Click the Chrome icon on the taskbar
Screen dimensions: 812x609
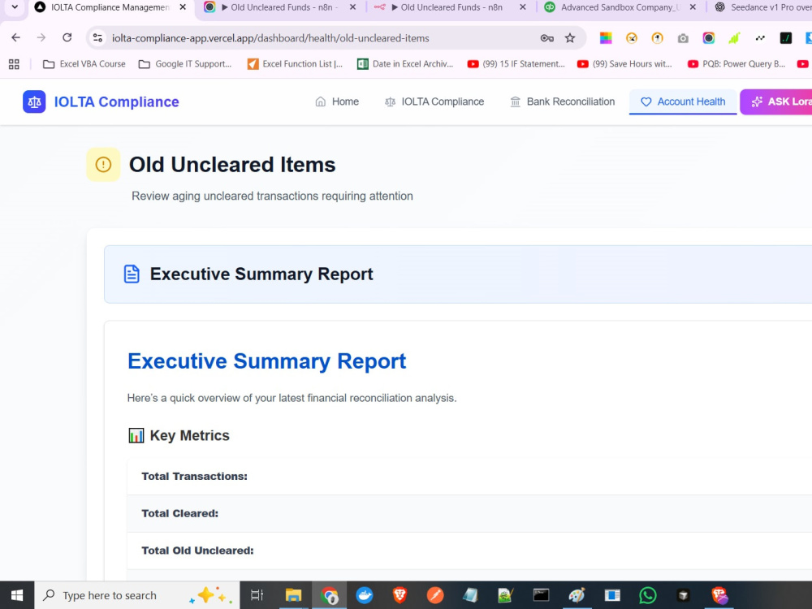point(329,595)
